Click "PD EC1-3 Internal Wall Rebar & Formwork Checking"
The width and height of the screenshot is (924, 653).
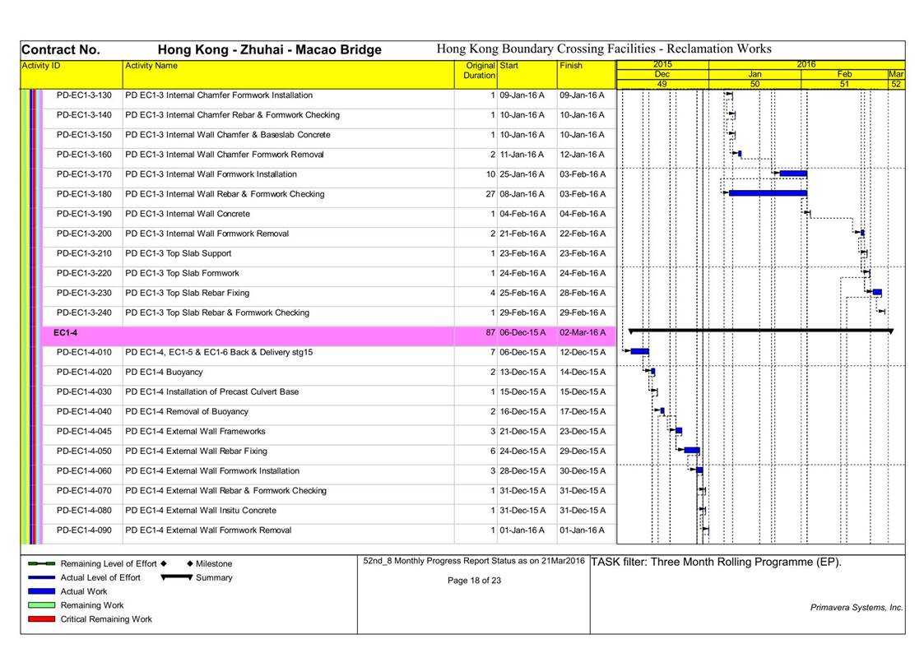pos(225,194)
